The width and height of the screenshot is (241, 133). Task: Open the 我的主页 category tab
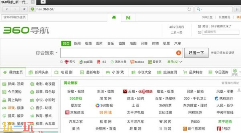[x=13, y=72]
